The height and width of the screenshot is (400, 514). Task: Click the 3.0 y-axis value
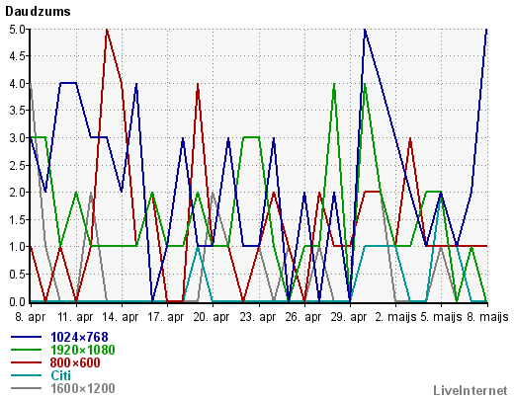(18, 138)
